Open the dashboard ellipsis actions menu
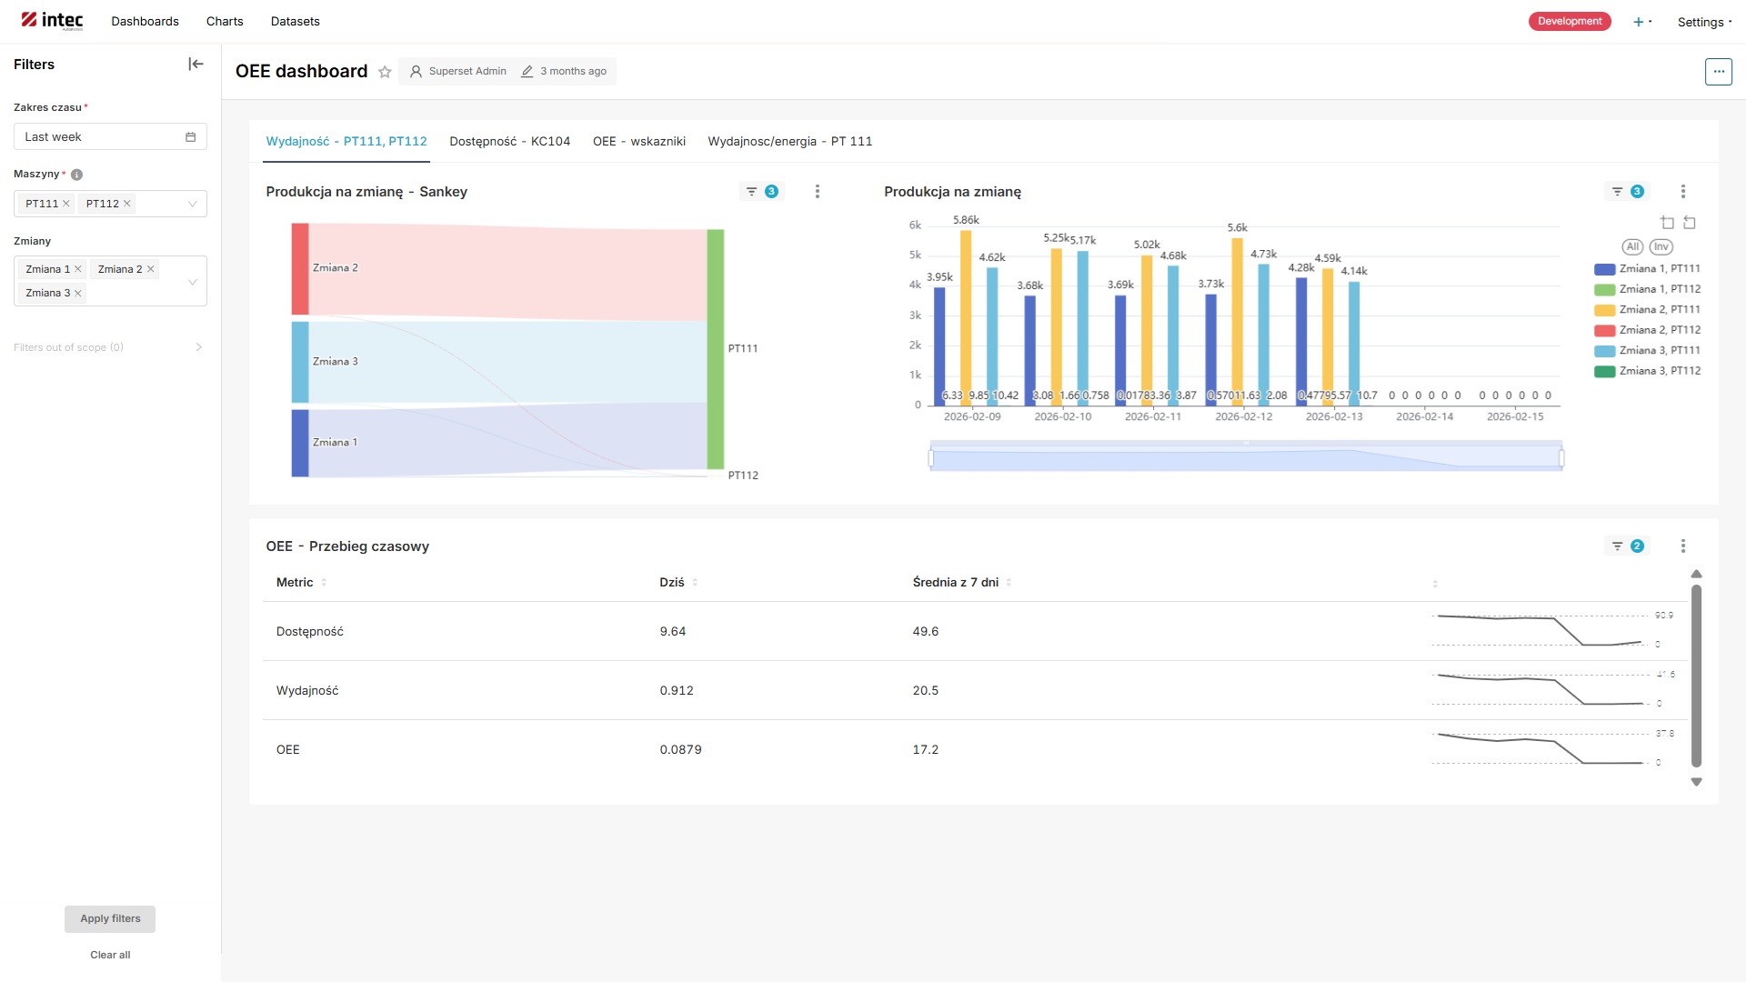 pos(1718,71)
